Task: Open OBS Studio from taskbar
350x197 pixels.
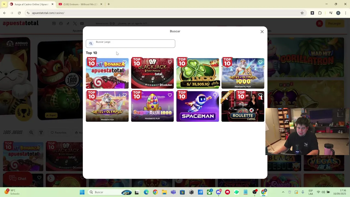Action: click(255, 192)
